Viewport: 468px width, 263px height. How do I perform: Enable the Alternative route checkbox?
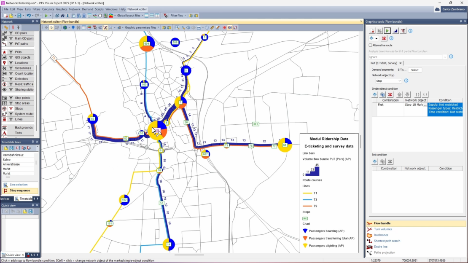pos(371,46)
